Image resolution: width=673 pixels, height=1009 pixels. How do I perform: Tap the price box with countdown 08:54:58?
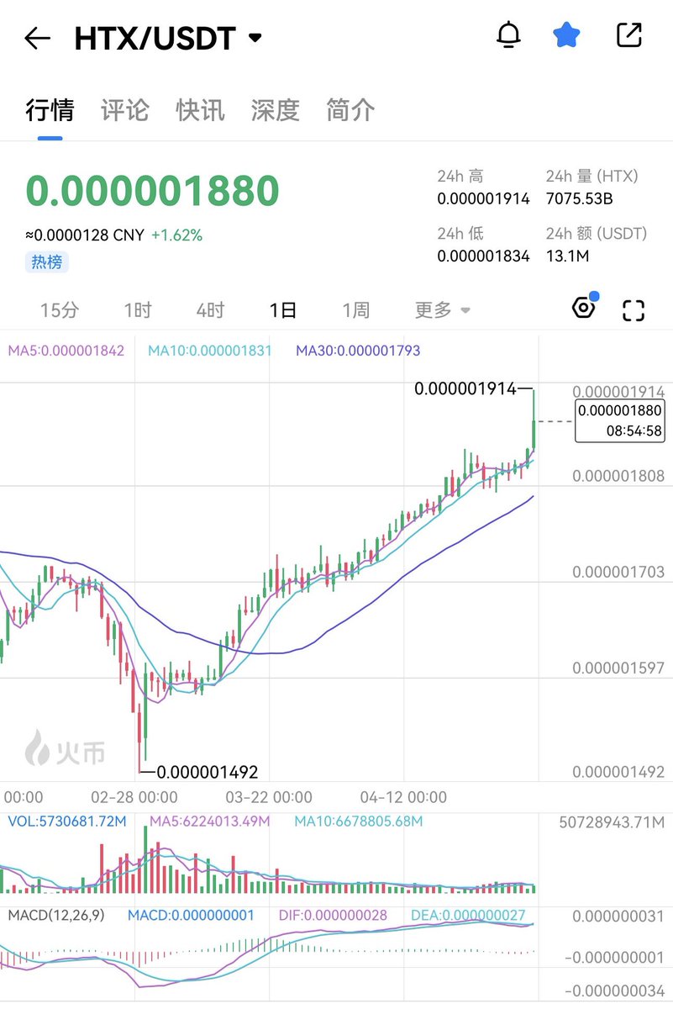click(620, 421)
